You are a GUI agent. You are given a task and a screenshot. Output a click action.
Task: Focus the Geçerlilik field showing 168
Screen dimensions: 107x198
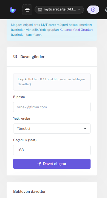tap(52, 150)
